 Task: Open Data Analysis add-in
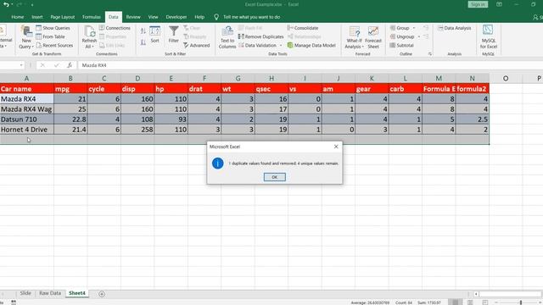[454, 28]
